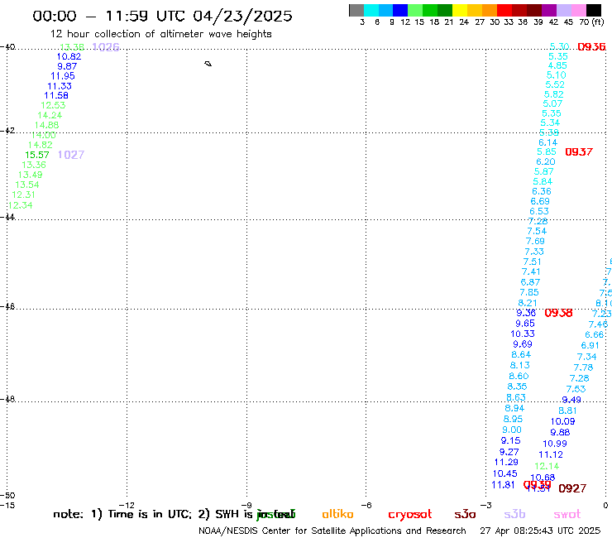The width and height of the screenshot is (612, 538).
Task: Click the wave height value '10.45'
Action: [505, 474]
